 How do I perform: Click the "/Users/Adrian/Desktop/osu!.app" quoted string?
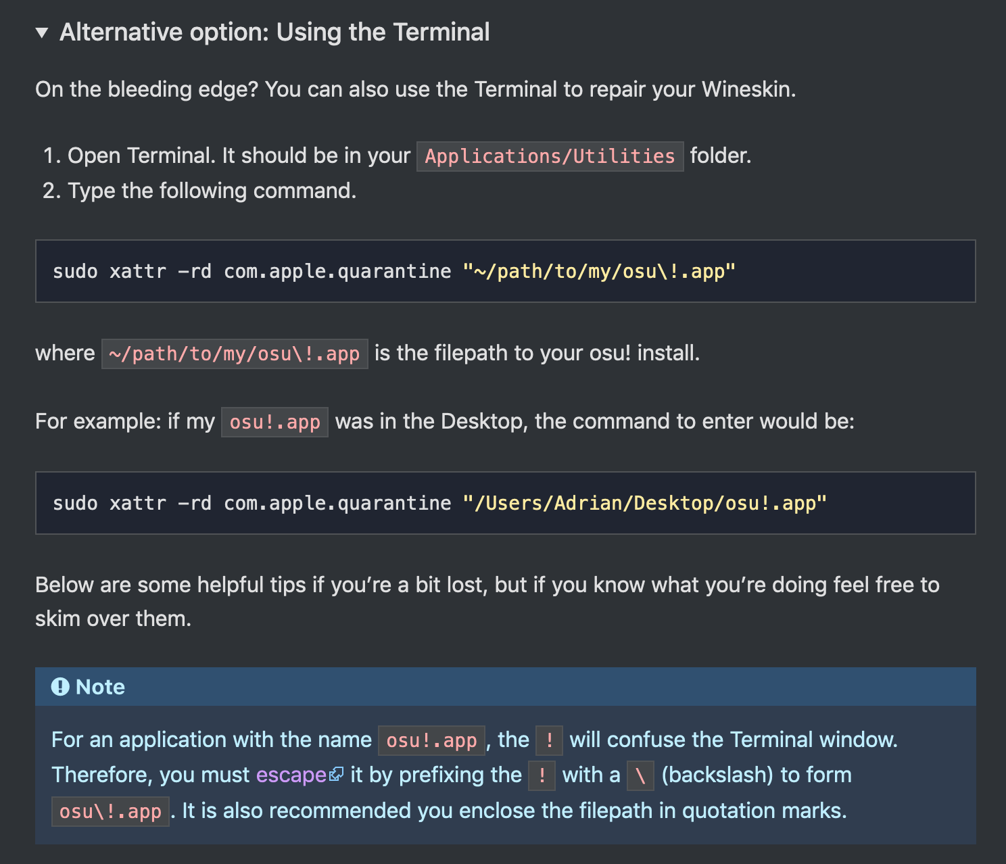coord(644,503)
